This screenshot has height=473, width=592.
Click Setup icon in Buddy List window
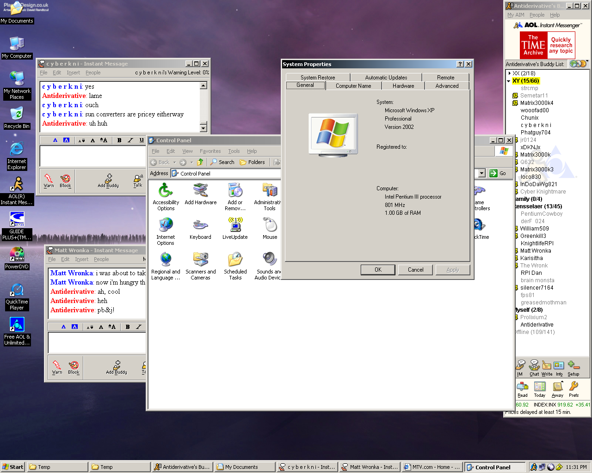(573, 368)
